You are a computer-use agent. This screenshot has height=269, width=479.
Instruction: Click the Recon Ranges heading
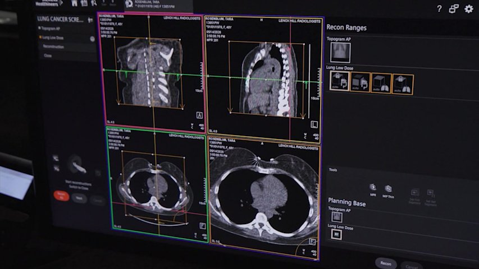click(x=346, y=27)
